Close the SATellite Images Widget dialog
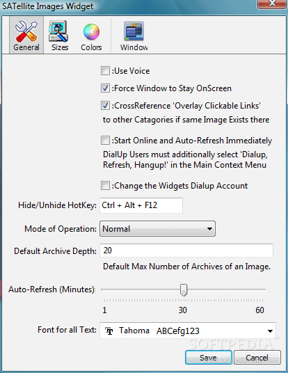 click(272, 3)
